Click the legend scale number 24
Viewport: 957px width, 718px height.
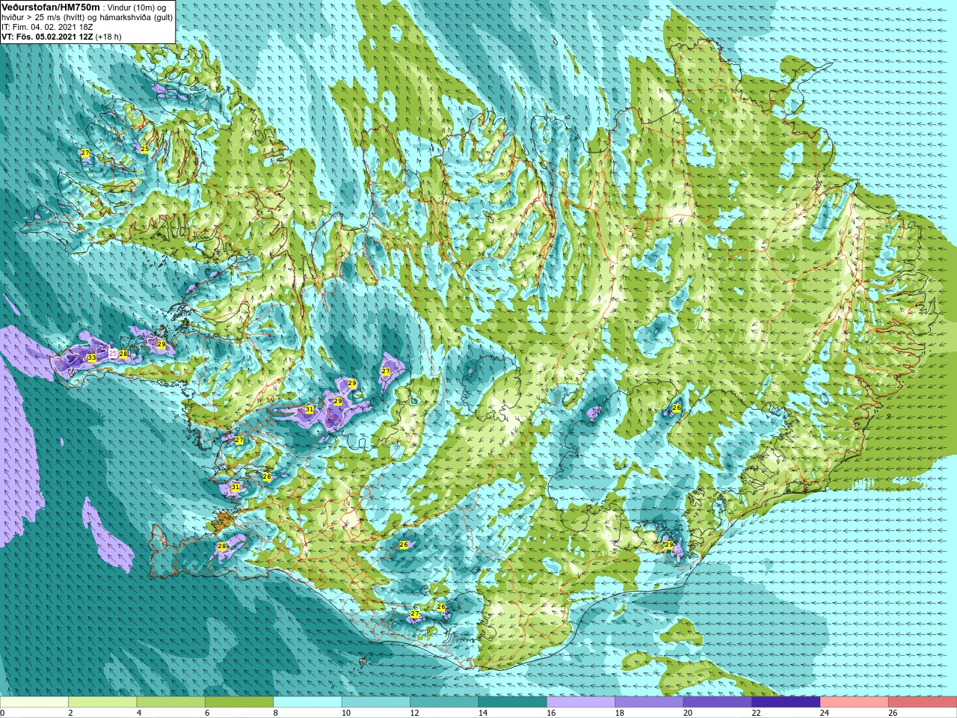[824, 714]
